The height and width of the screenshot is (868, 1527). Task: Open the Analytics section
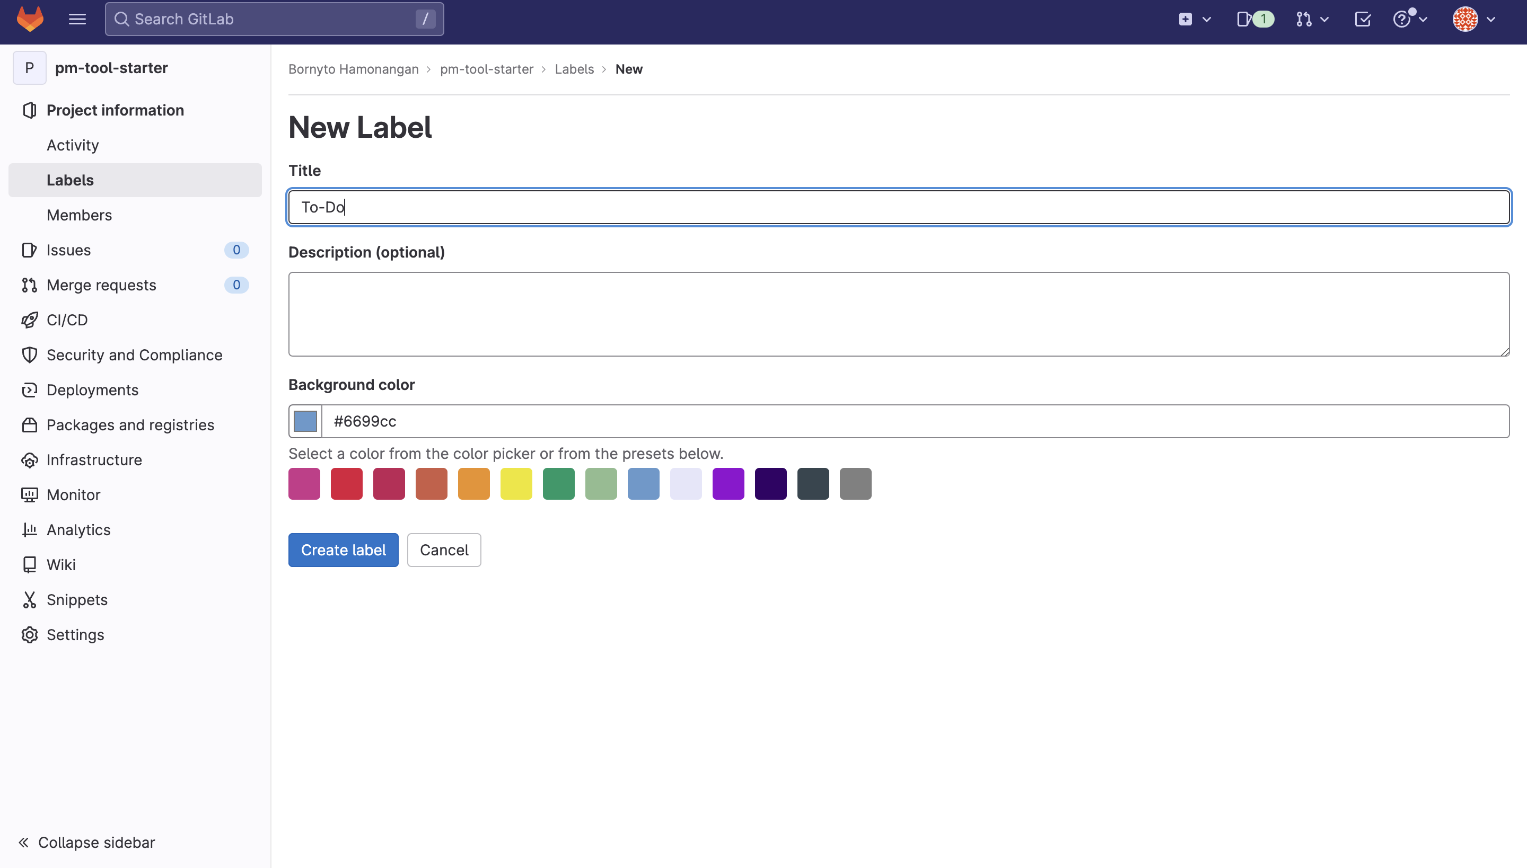coord(135,530)
